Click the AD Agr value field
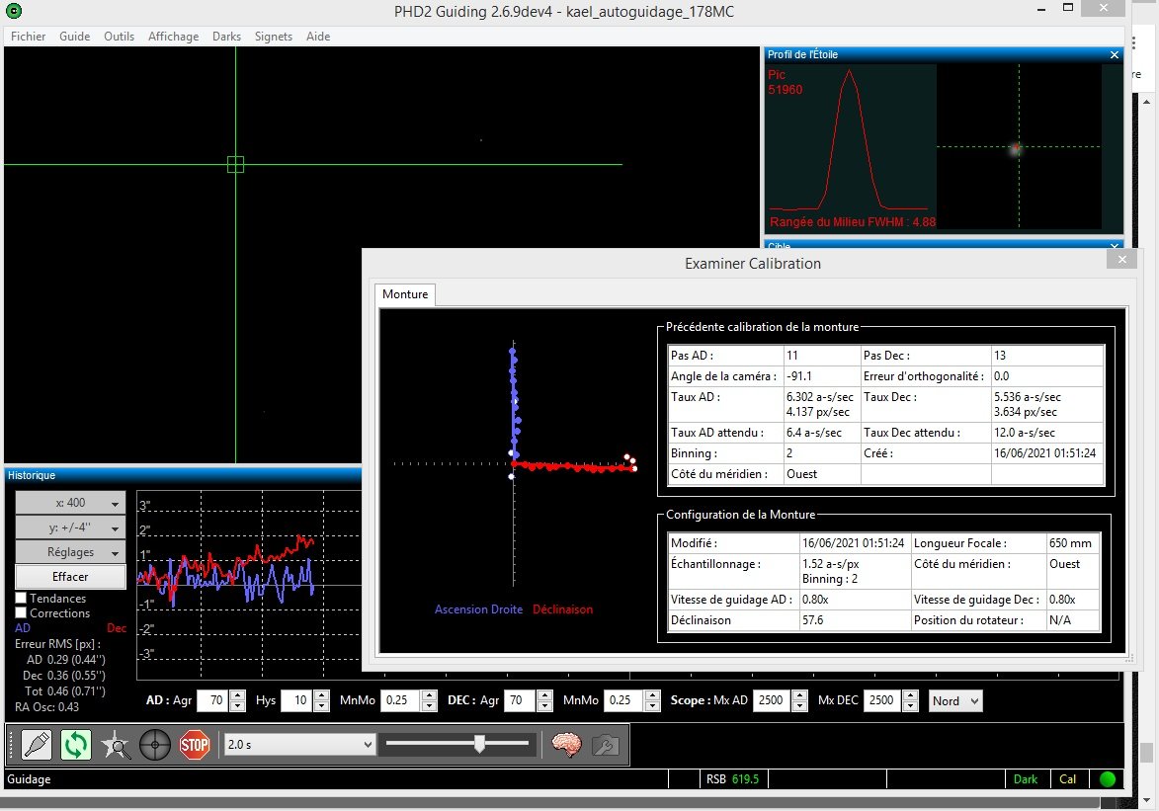 coord(212,700)
